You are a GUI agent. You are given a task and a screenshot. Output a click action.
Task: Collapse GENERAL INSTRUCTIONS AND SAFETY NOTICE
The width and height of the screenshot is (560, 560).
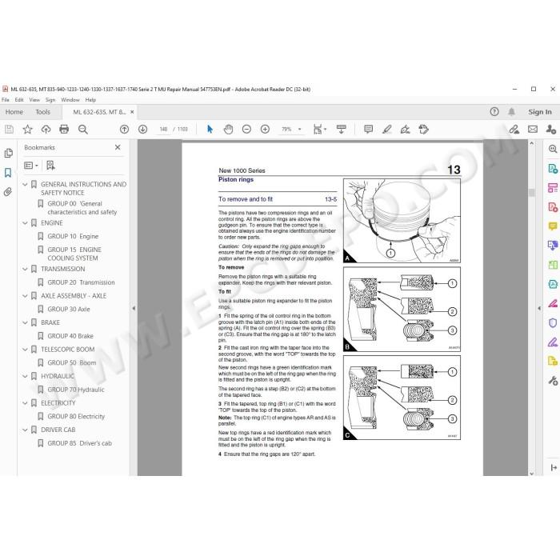point(25,184)
